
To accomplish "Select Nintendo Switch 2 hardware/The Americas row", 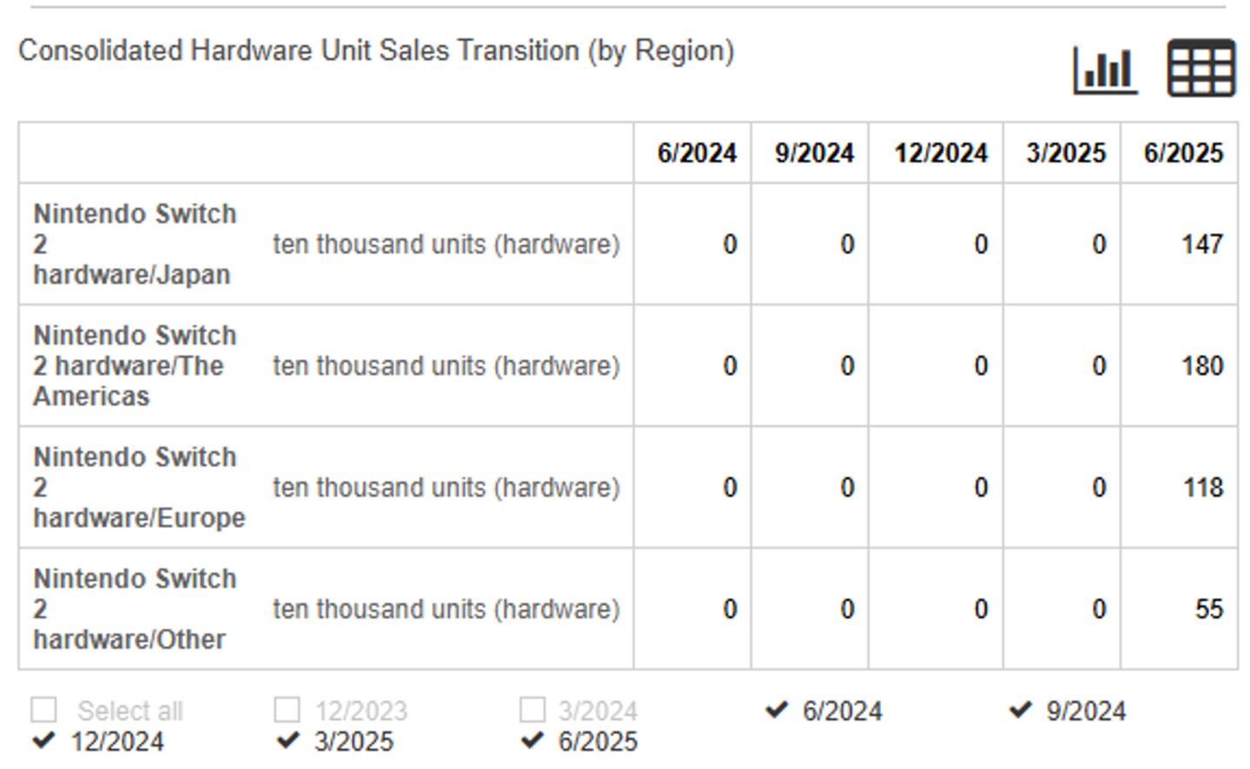I will coord(135,365).
